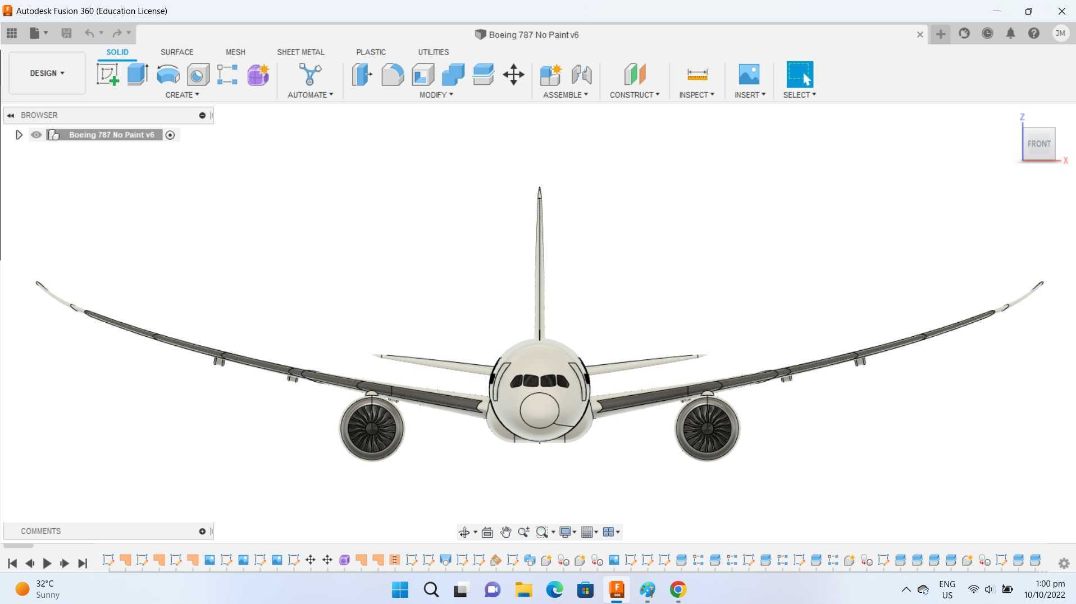Open the SELECT dropdown menu
The width and height of the screenshot is (1076, 604).
(x=800, y=95)
